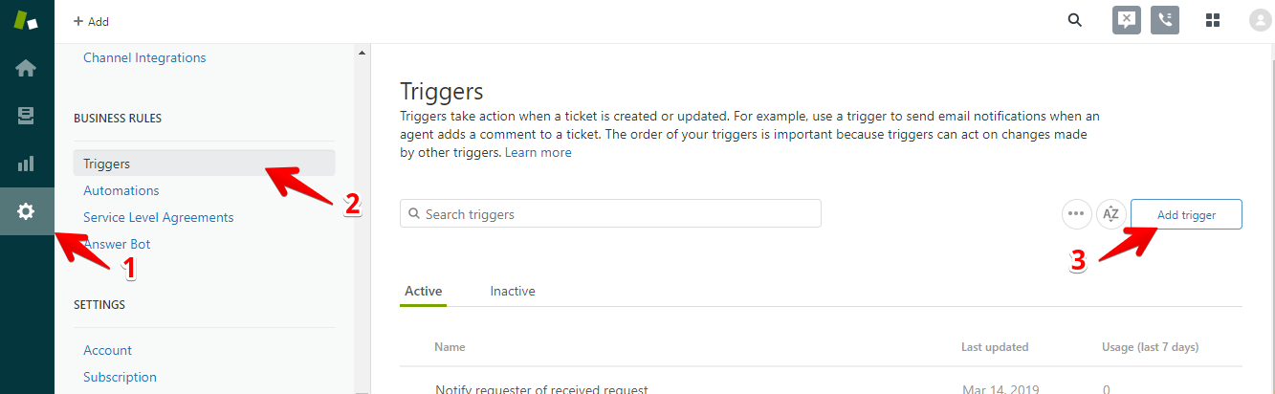Sort triggers alphabetically with AZ button
The image size is (1275, 394).
pos(1110,214)
